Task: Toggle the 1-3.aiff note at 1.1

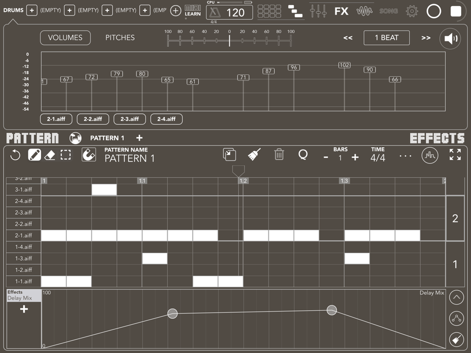Action: pyautogui.click(x=154, y=258)
